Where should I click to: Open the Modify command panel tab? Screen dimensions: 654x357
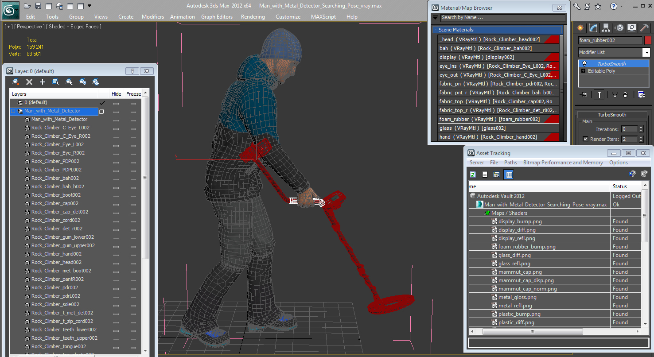[x=593, y=28]
